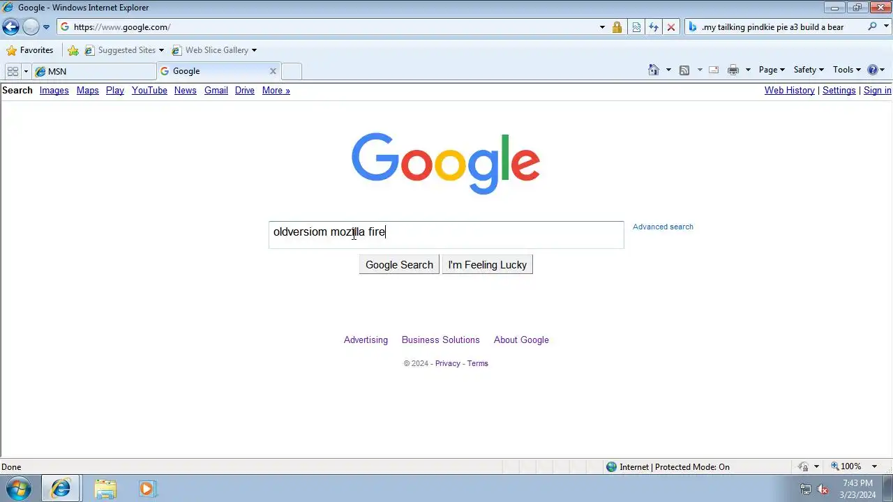This screenshot has height=502, width=893.
Task: Open the Advertising link
Action: pos(366,340)
